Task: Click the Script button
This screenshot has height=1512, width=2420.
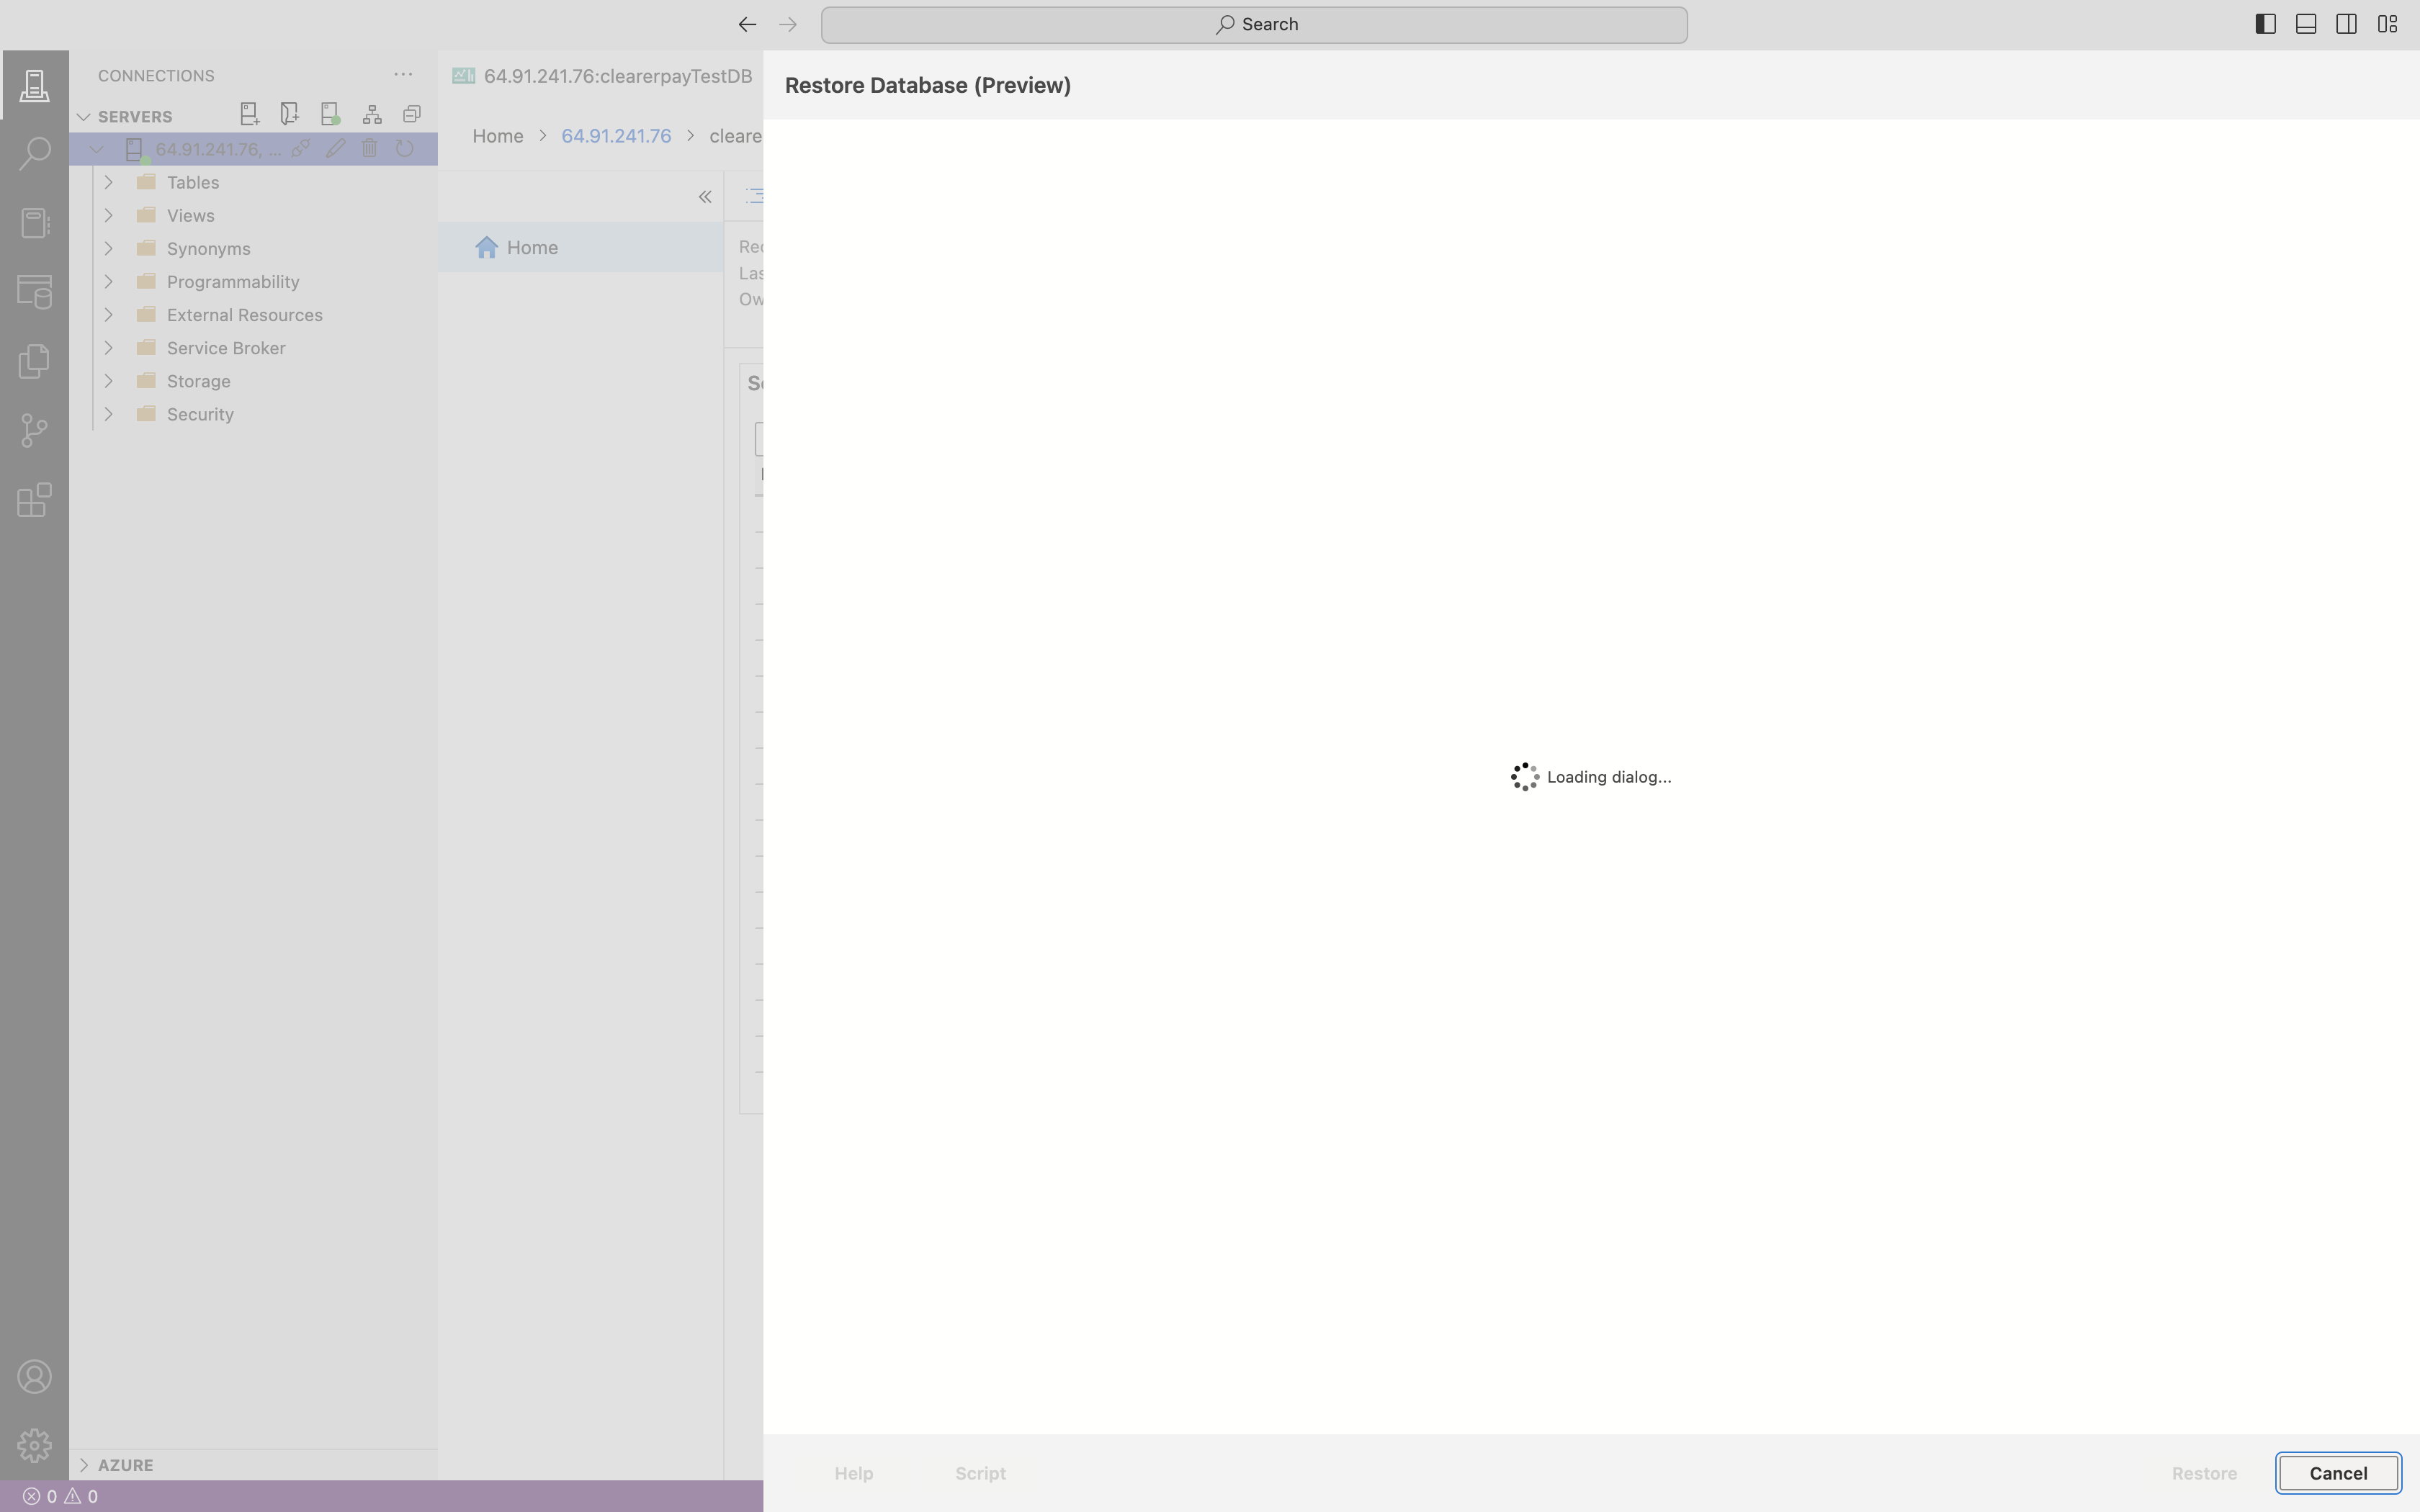Action: 980,1473
